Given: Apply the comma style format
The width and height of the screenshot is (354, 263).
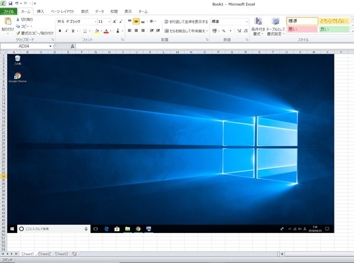Looking at the screenshot, I should click(231, 31).
